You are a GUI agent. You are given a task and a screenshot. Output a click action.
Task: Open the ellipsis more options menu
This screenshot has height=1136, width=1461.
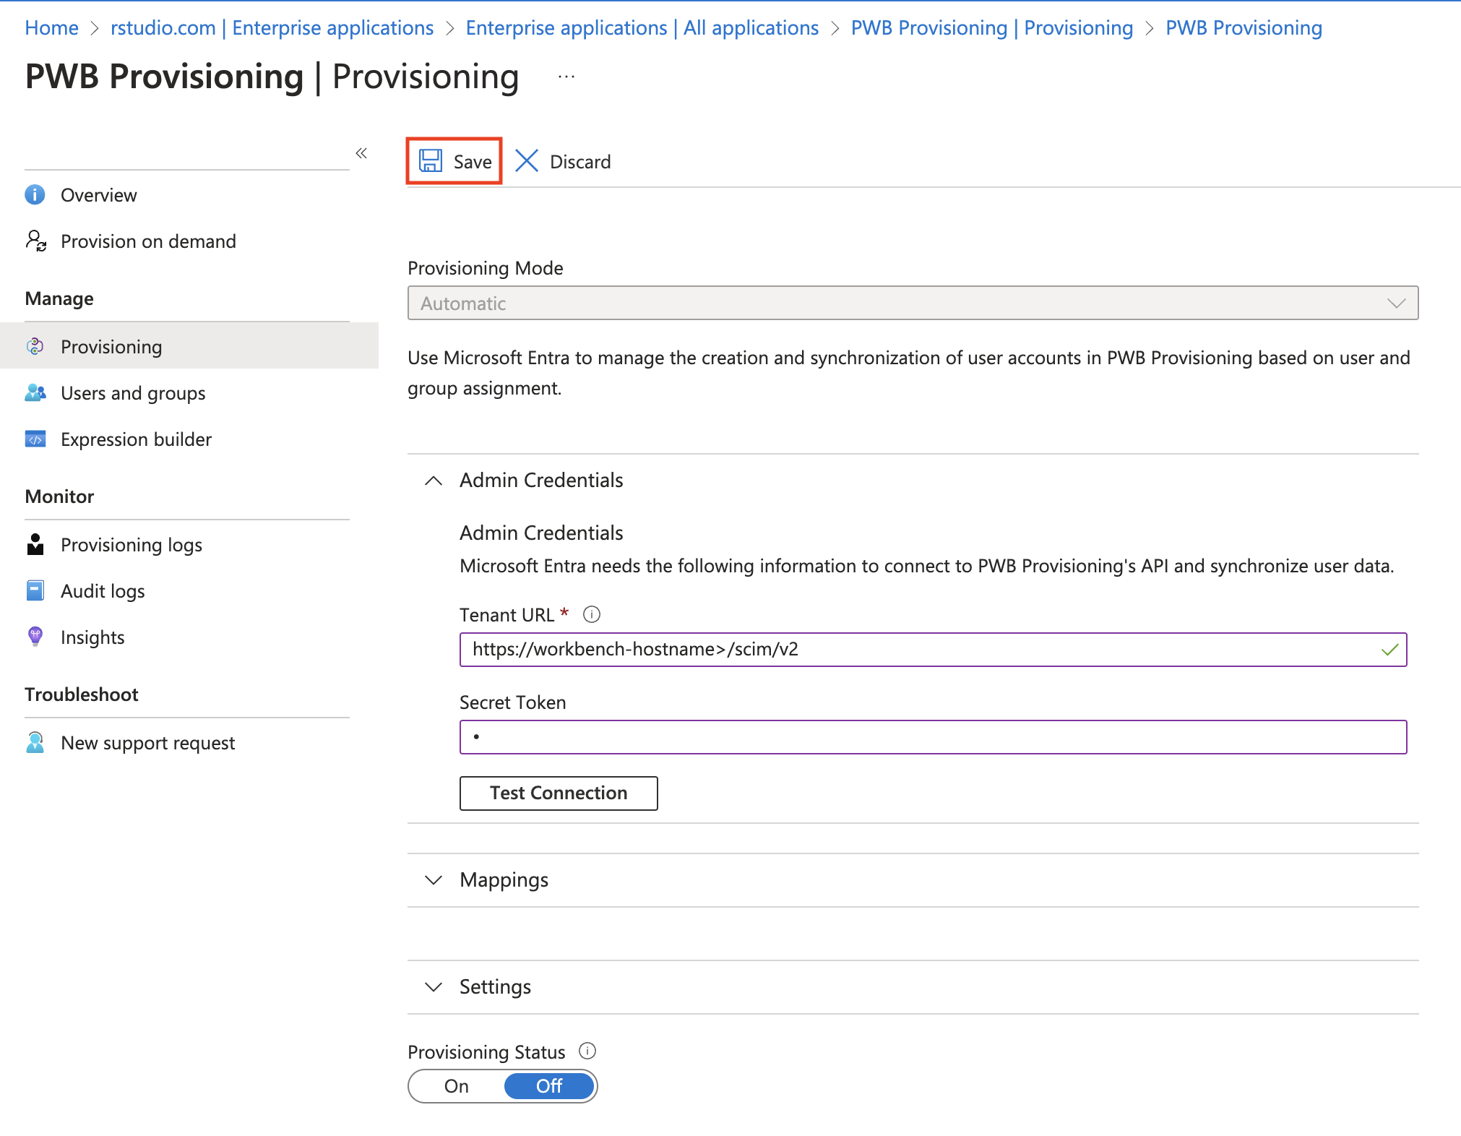566,77
